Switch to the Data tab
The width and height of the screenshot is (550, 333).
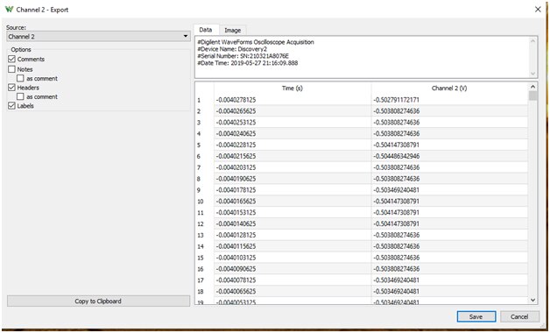point(206,30)
